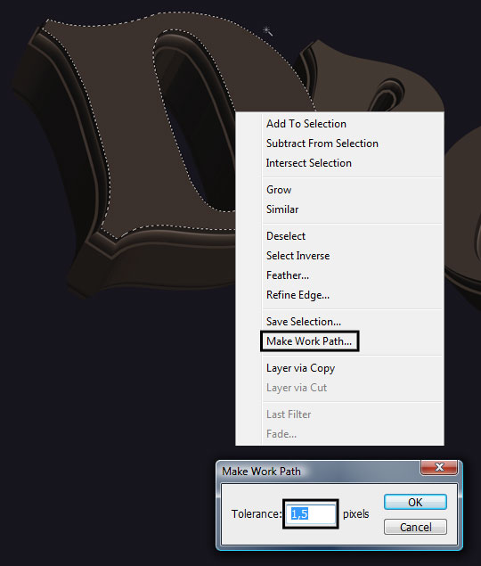Confirm Make Work Path with OK

click(415, 502)
